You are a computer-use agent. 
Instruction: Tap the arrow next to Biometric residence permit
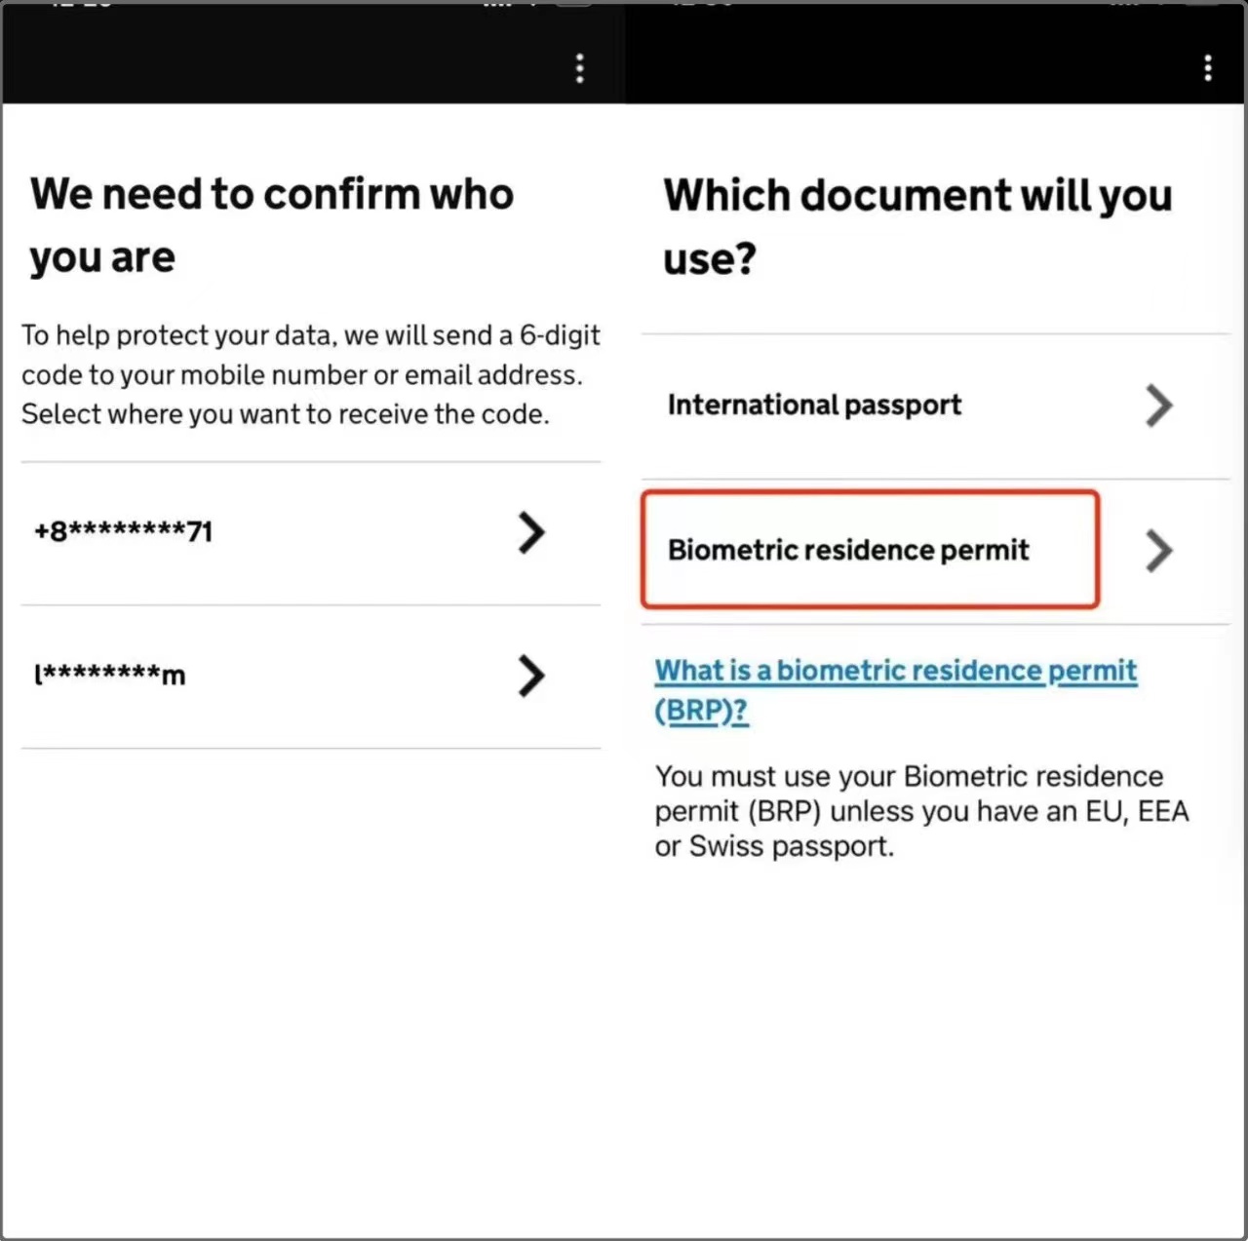point(1158,551)
